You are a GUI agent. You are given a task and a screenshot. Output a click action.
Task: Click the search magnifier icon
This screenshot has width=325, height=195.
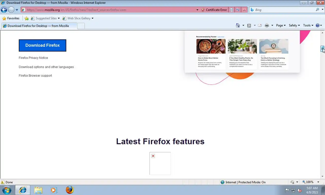click(x=317, y=10)
